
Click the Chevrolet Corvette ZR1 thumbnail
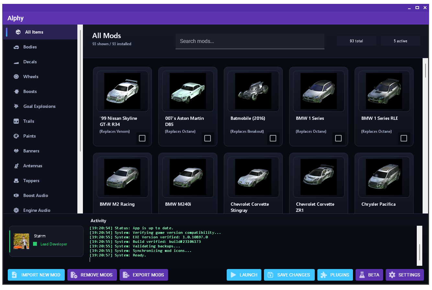click(x=319, y=177)
